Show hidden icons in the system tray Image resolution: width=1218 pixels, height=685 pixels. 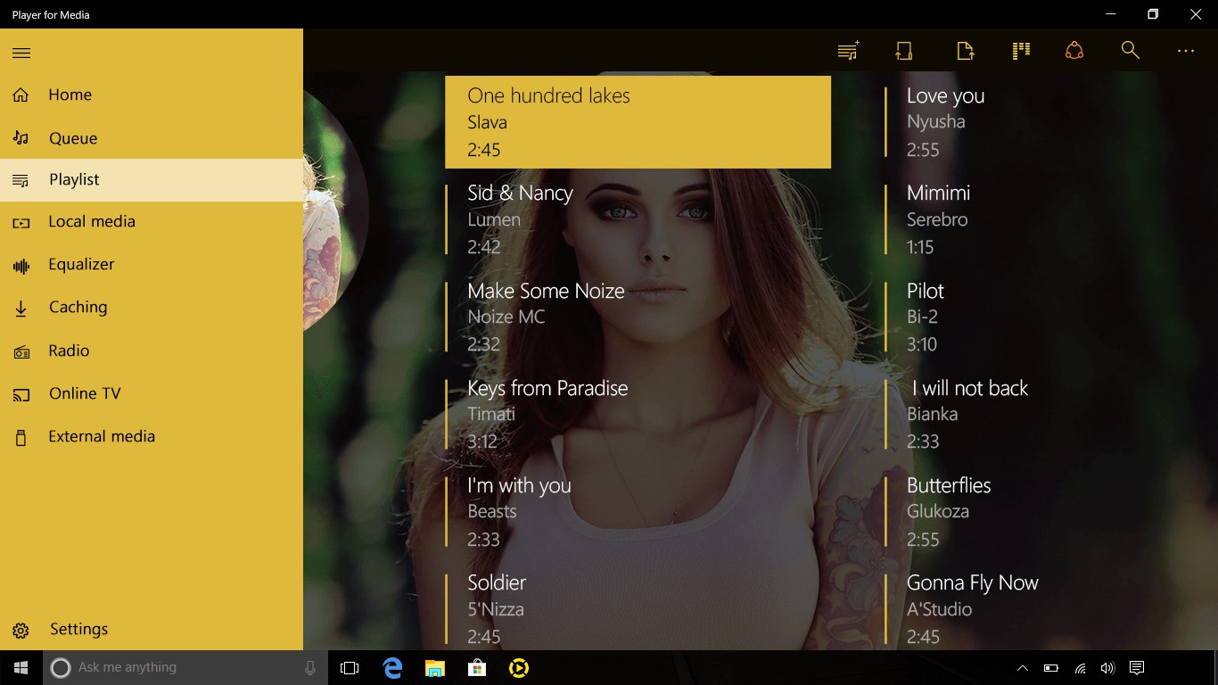coord(1022,666)
